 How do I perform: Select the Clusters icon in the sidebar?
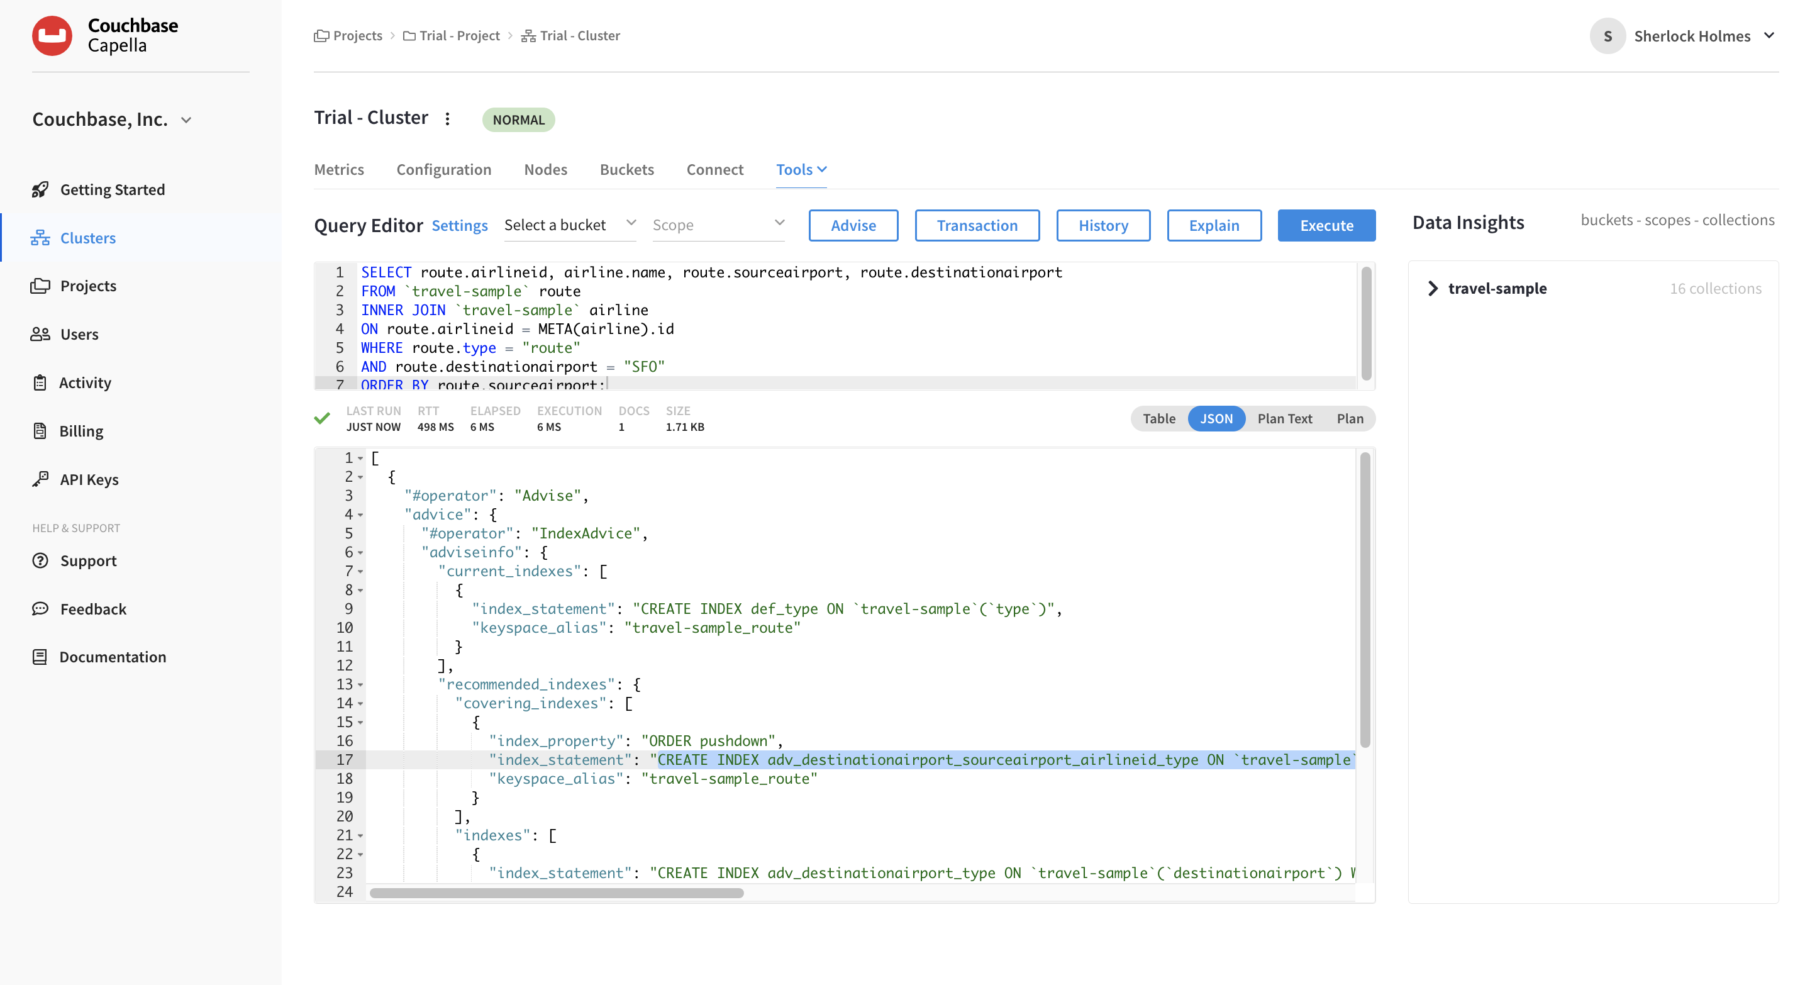coord(40,238)
